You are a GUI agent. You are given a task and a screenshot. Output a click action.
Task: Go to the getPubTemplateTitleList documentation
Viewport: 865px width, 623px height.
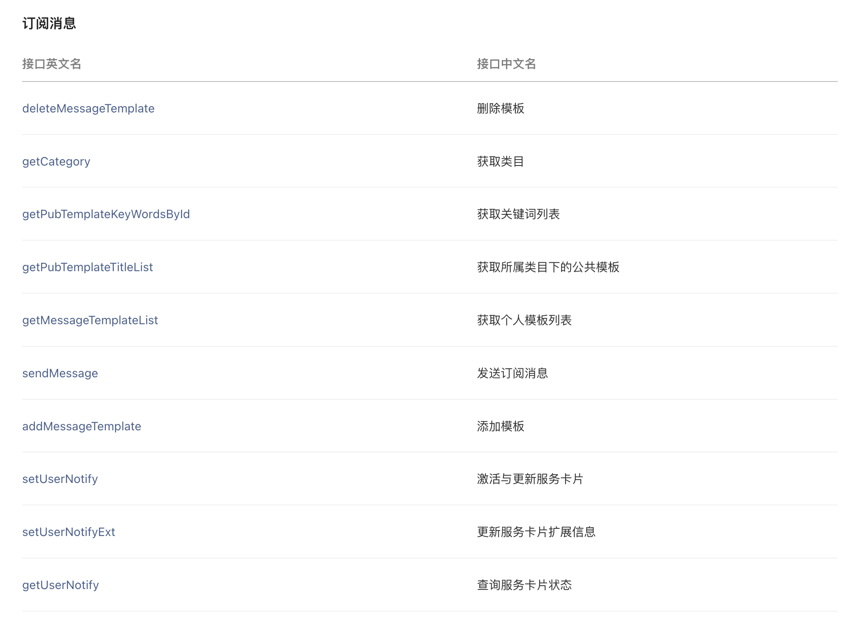(88, 267)
